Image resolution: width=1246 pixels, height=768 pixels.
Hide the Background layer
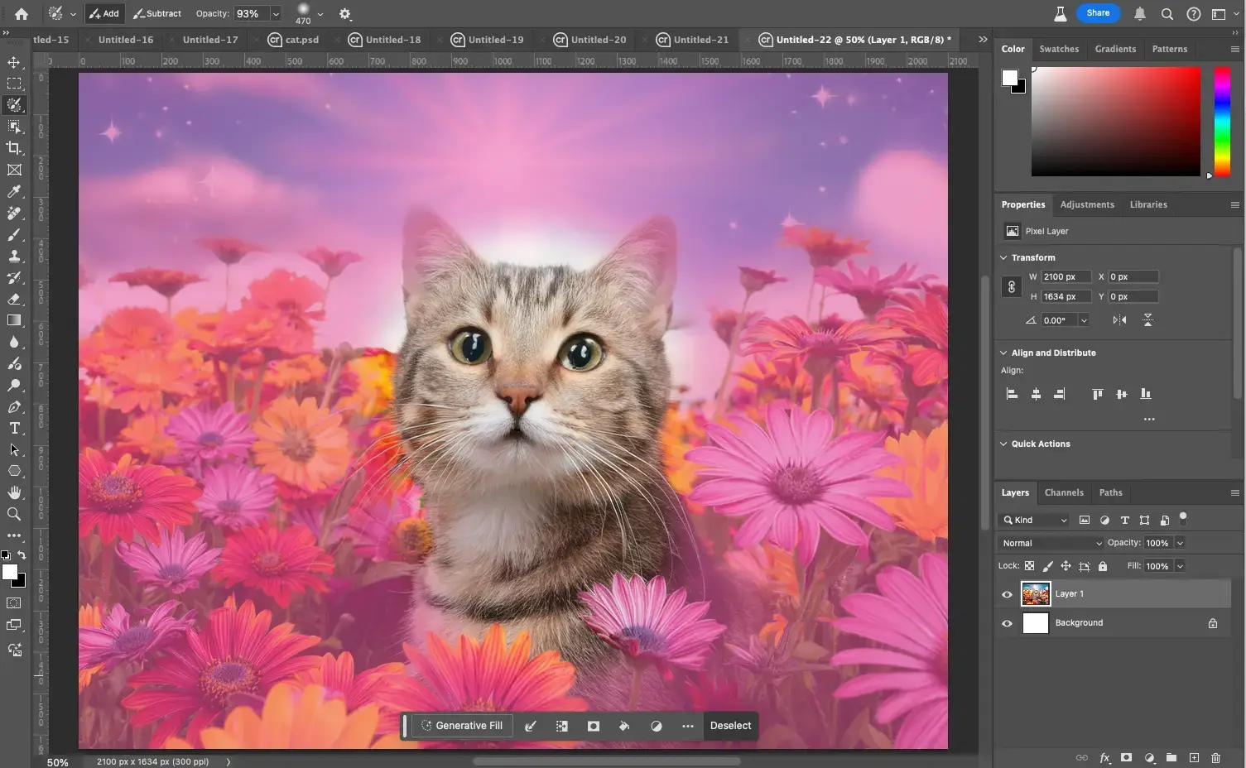[1007, 623]
